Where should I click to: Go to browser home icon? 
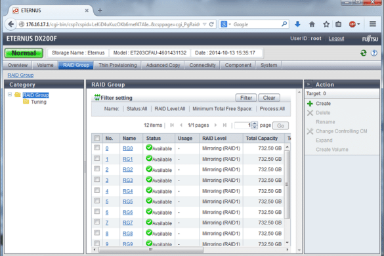(x=312, y=24)
